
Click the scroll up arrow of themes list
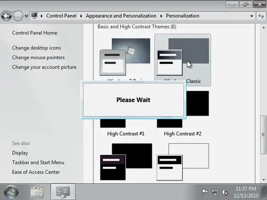(264, 27)
